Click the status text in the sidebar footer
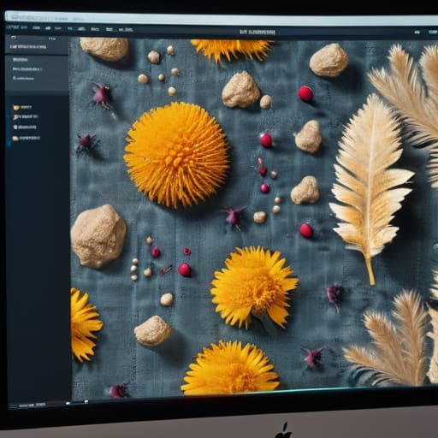The image size is (438, 438). [32, 405]
